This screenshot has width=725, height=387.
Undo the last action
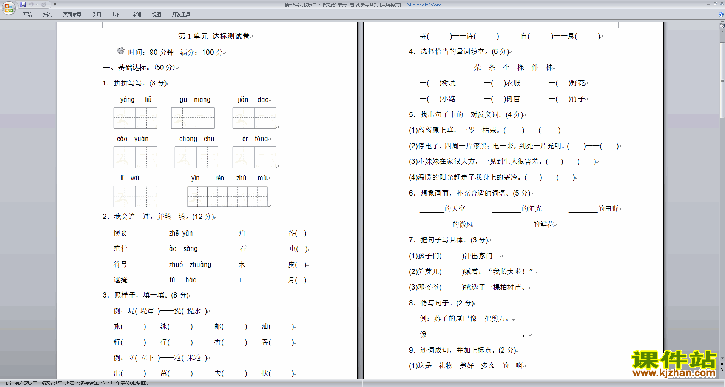[31, 5]
